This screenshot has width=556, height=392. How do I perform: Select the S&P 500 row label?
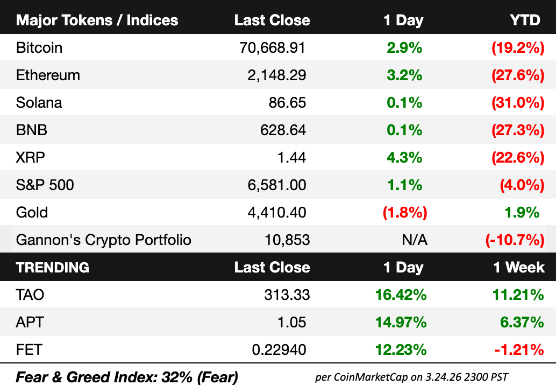pos(45,185)
